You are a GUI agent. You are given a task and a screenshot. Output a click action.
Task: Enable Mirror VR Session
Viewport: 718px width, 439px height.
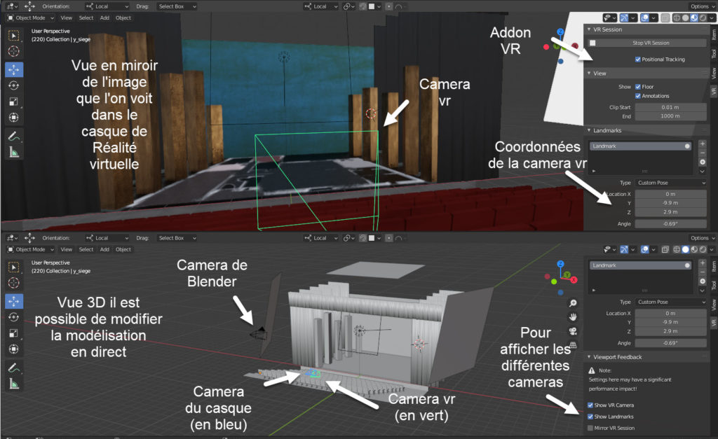(590, 428)
